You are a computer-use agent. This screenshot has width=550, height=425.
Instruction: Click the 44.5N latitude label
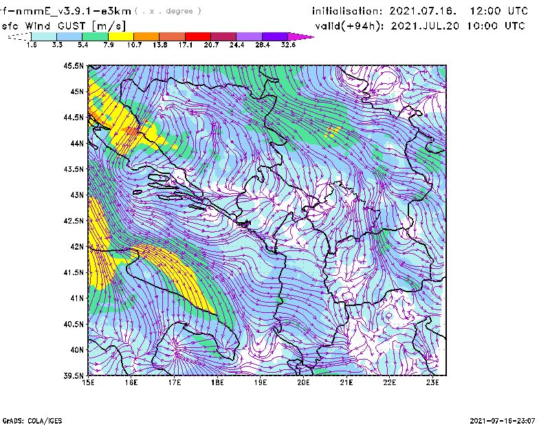click(74, 118)
